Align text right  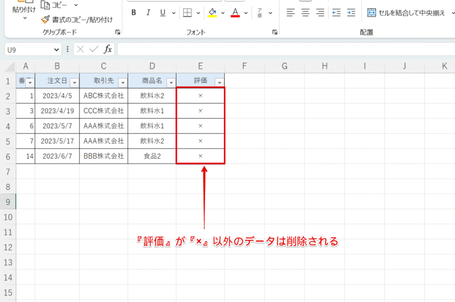coord(320,12)
